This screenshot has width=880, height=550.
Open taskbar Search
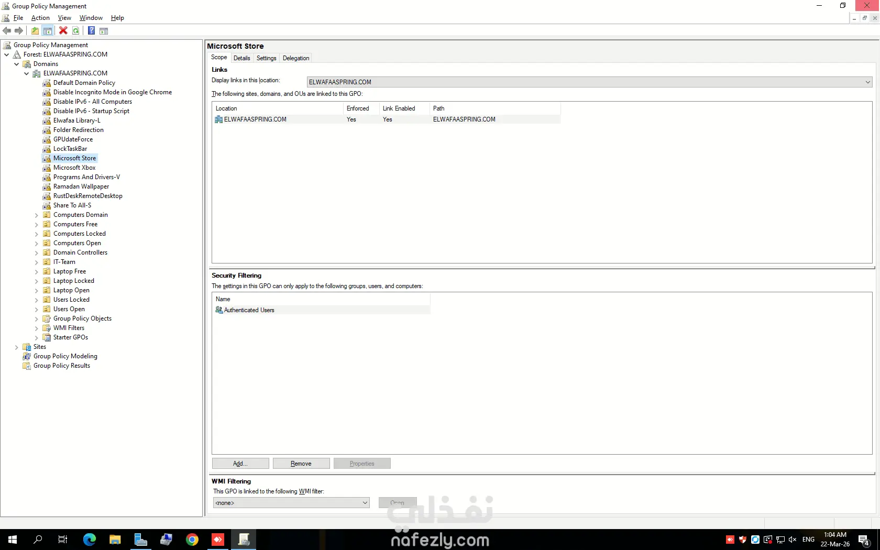[38, 540]
